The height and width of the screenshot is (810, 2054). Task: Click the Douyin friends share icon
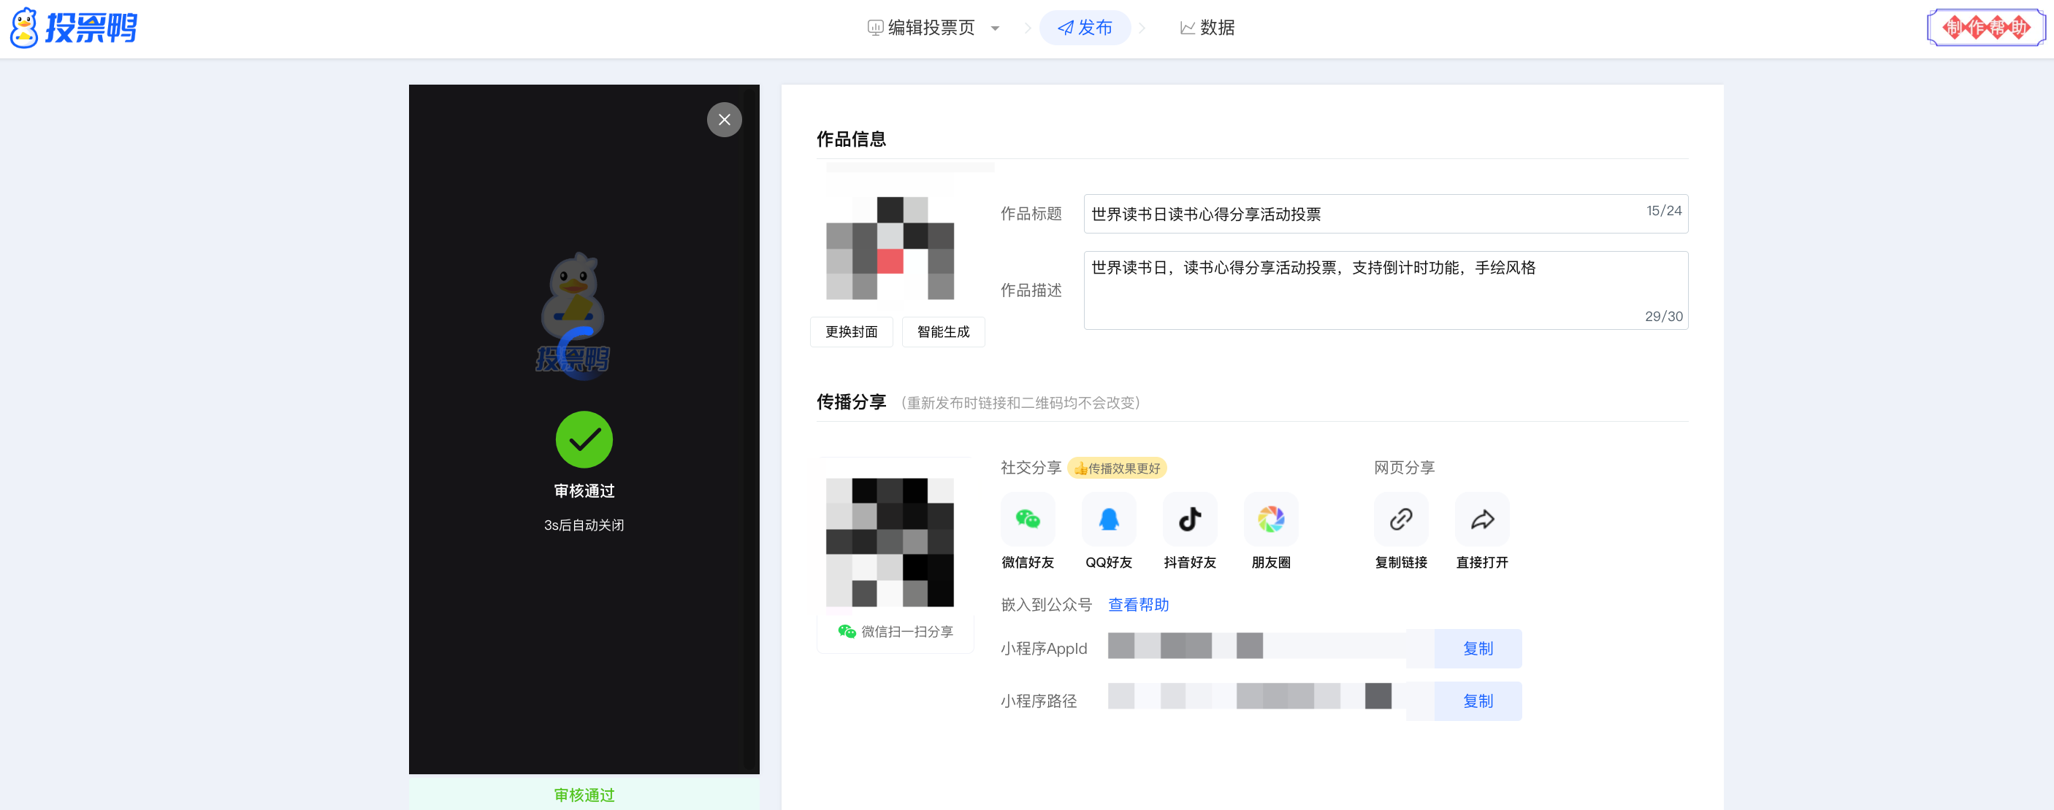point(1190,520)
